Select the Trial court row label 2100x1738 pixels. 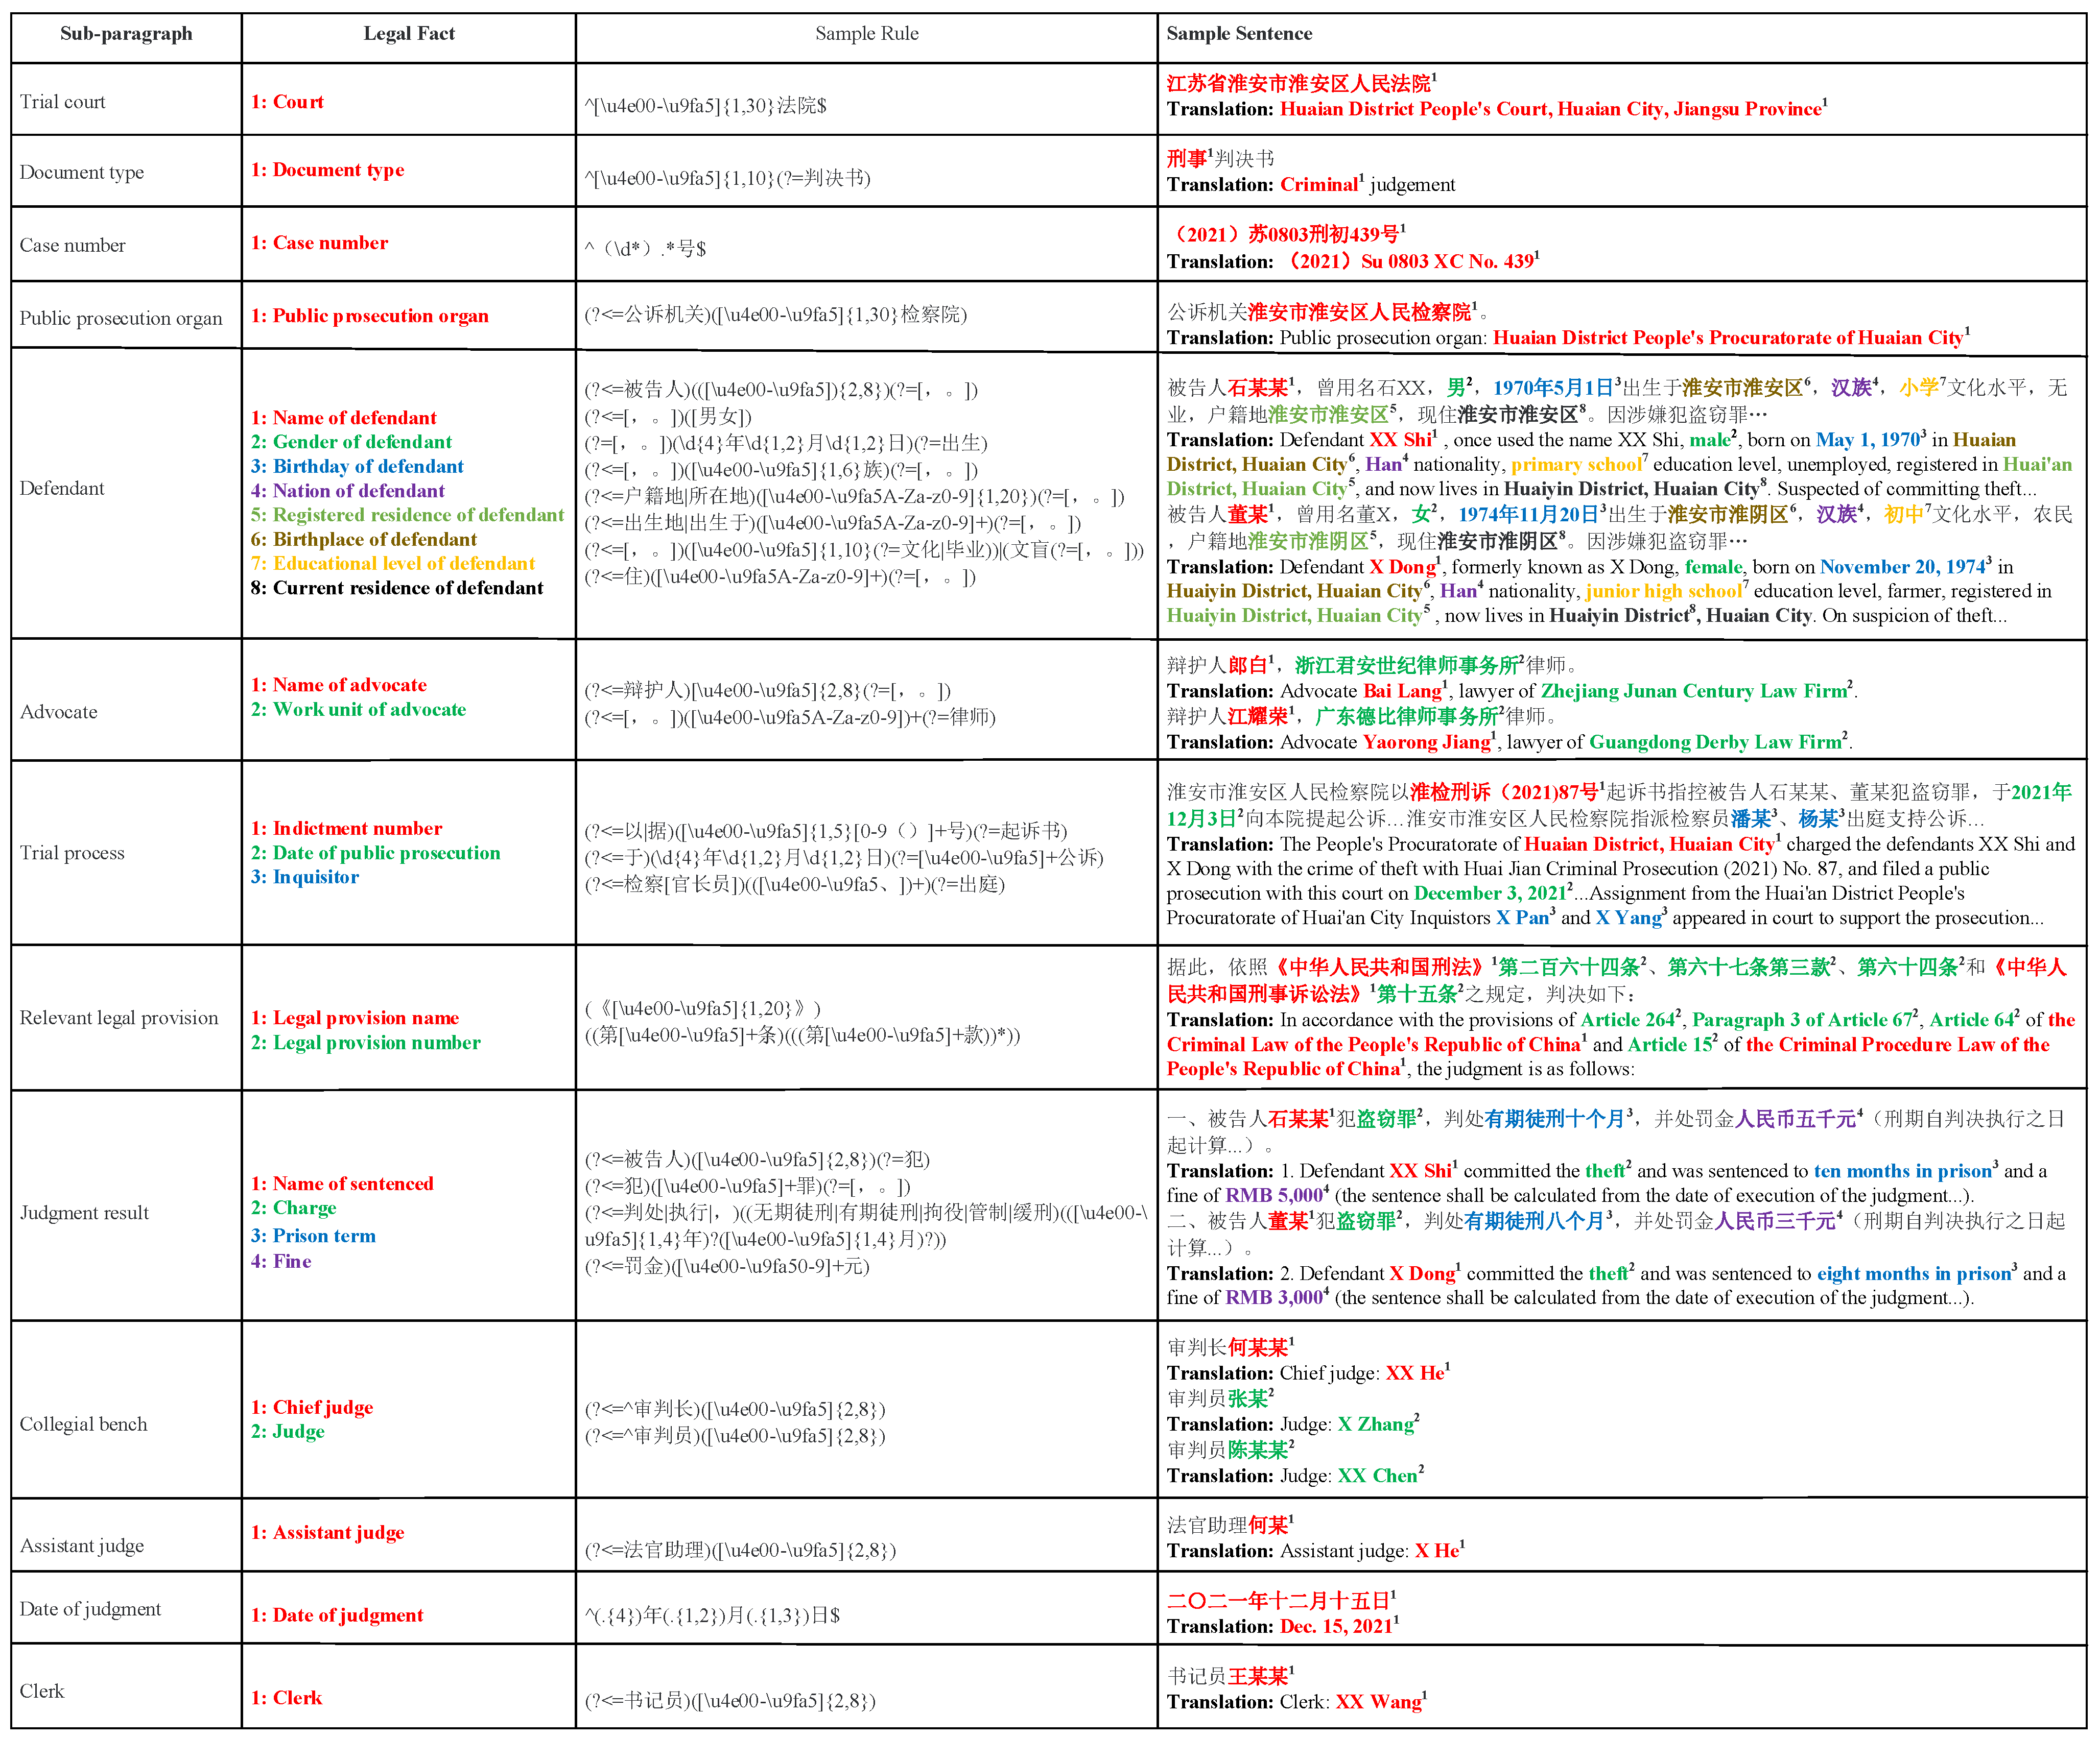click(62, 102)
